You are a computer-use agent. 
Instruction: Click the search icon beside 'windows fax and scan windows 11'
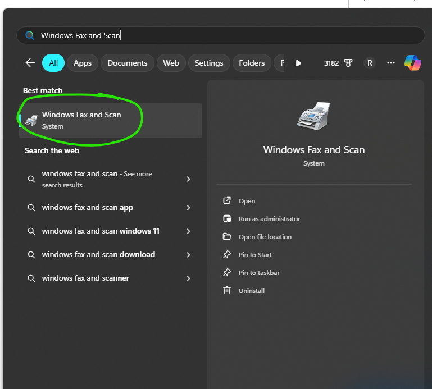pyautogui.click(x=31, y=231)
